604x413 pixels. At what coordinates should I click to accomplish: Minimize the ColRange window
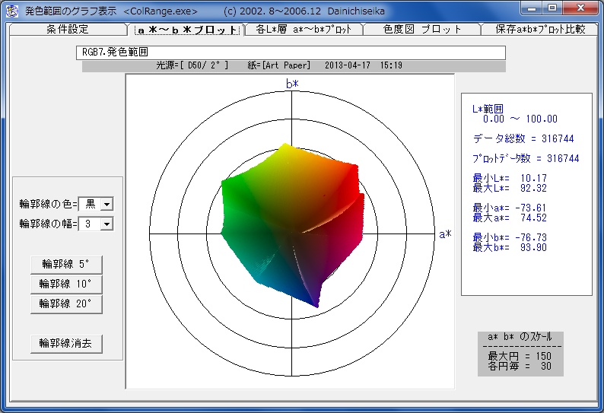click(x=532, y=8)
